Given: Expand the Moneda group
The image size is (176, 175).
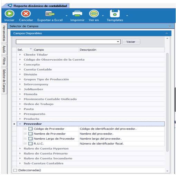Looking at the screenshot, I should pos(20,94).
